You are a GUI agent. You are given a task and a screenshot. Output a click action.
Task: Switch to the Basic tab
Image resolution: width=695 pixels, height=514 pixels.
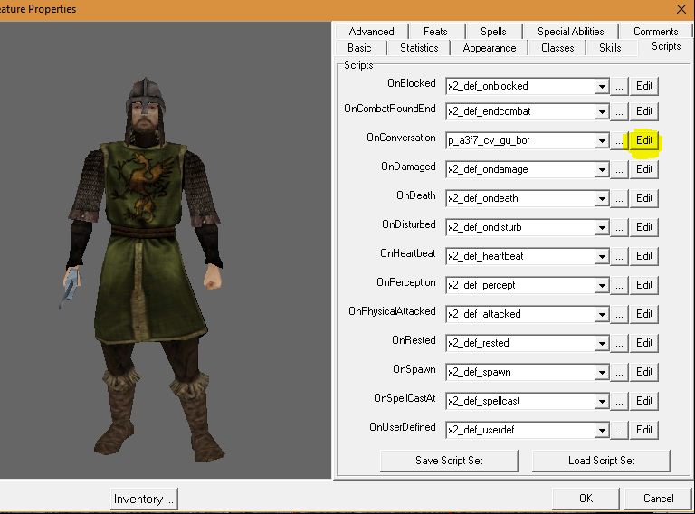tap(359, 48)
